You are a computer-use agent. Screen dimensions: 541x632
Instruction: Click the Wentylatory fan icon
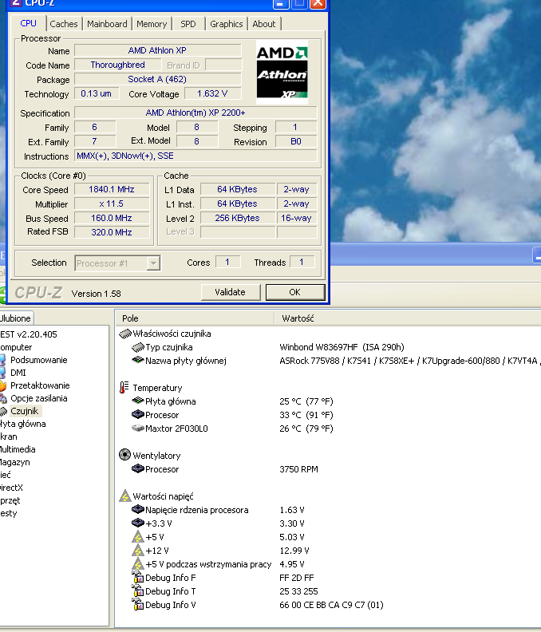(125, 455)
